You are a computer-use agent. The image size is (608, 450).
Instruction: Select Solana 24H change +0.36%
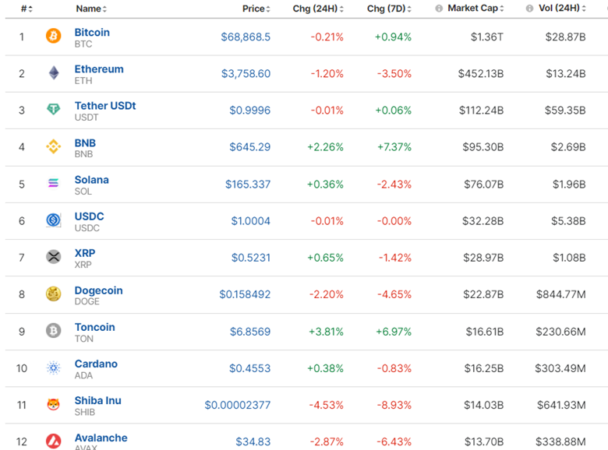325,185
